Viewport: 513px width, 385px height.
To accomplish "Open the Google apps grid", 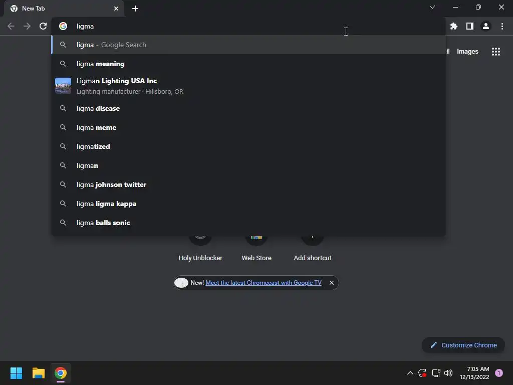I will 495,52.
